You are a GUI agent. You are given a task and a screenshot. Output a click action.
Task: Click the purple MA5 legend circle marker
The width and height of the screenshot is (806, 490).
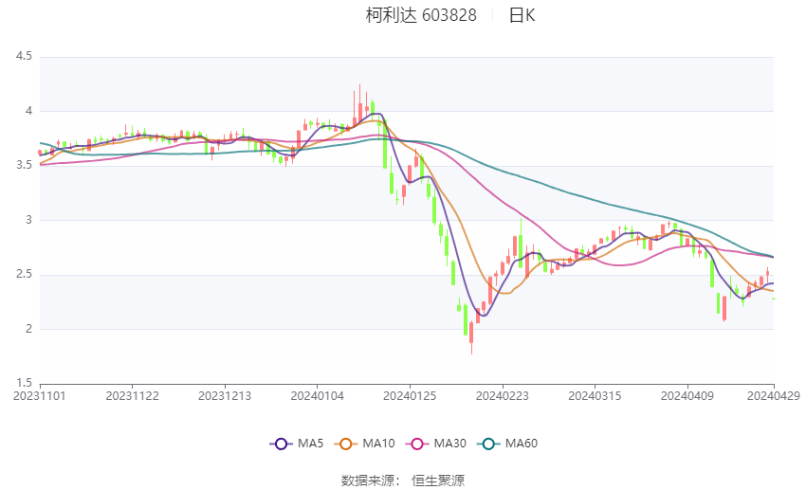tap(280, 444)
